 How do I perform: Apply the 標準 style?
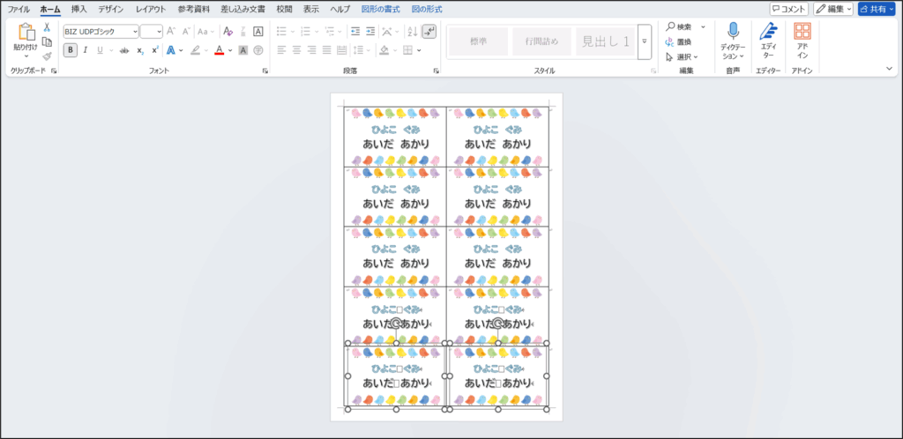[x=479, y=41]
